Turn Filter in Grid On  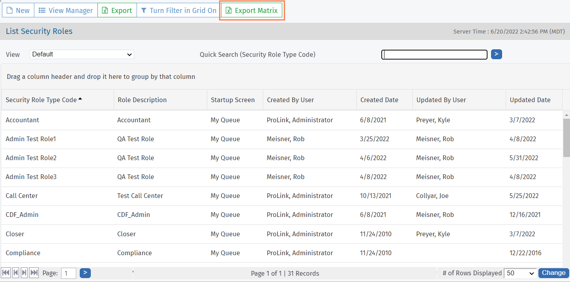click(178, 11)
